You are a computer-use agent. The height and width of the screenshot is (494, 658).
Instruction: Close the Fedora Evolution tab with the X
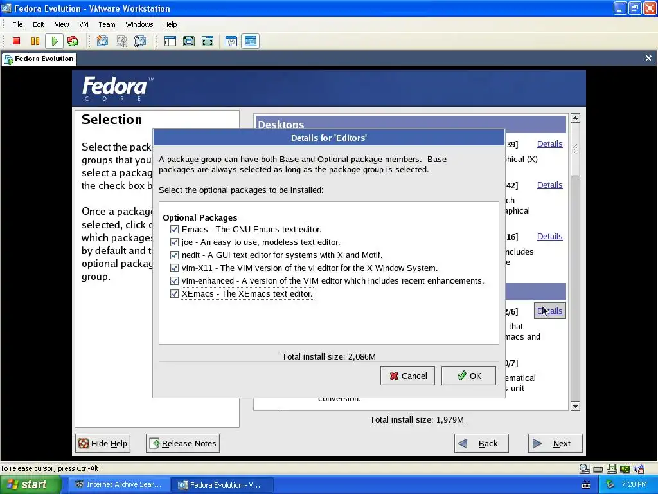tap(649, 59)
